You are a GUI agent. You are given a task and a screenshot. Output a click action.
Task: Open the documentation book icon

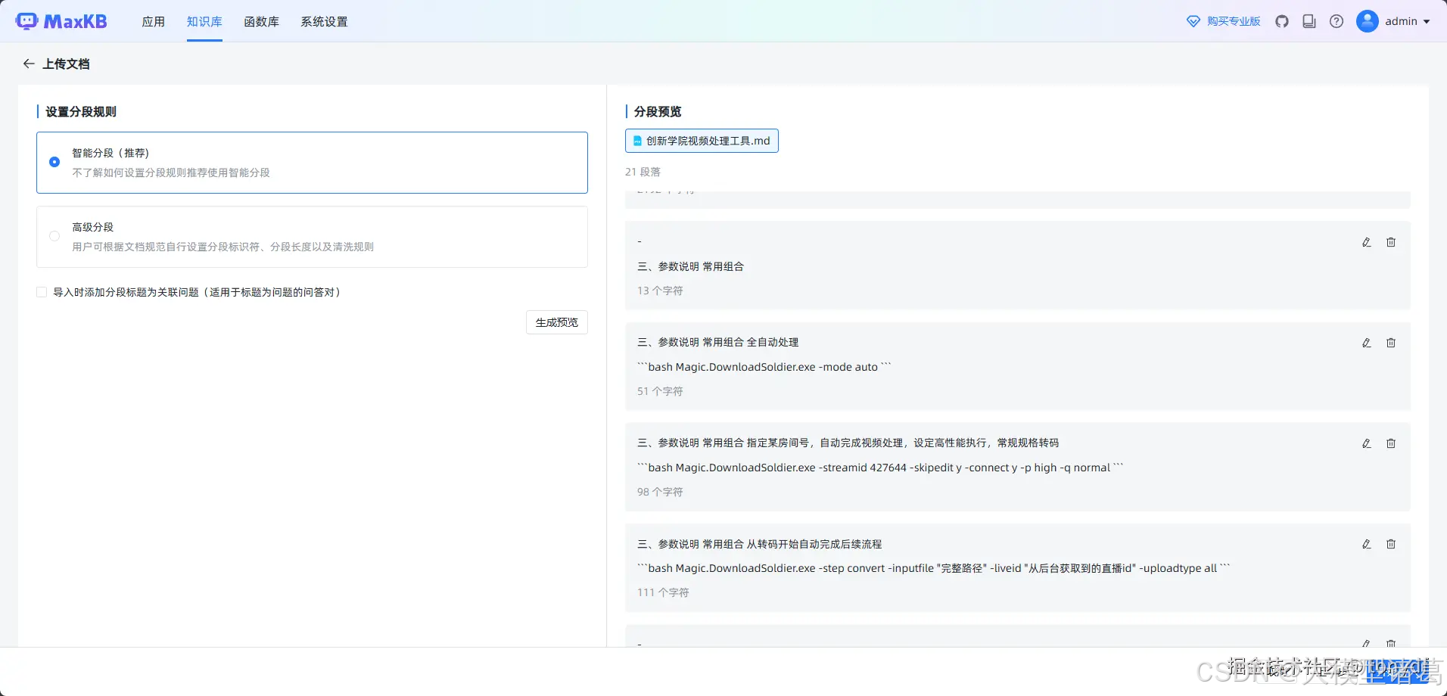pos(1309,21)
